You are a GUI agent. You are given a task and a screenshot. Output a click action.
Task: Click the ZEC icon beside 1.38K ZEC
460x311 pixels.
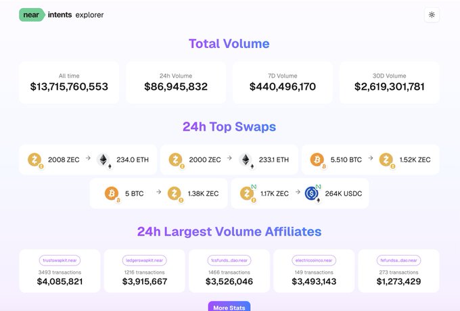pos(175,193)
